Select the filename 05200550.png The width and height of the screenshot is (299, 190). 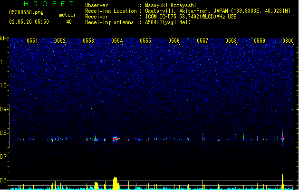[26, 12]
